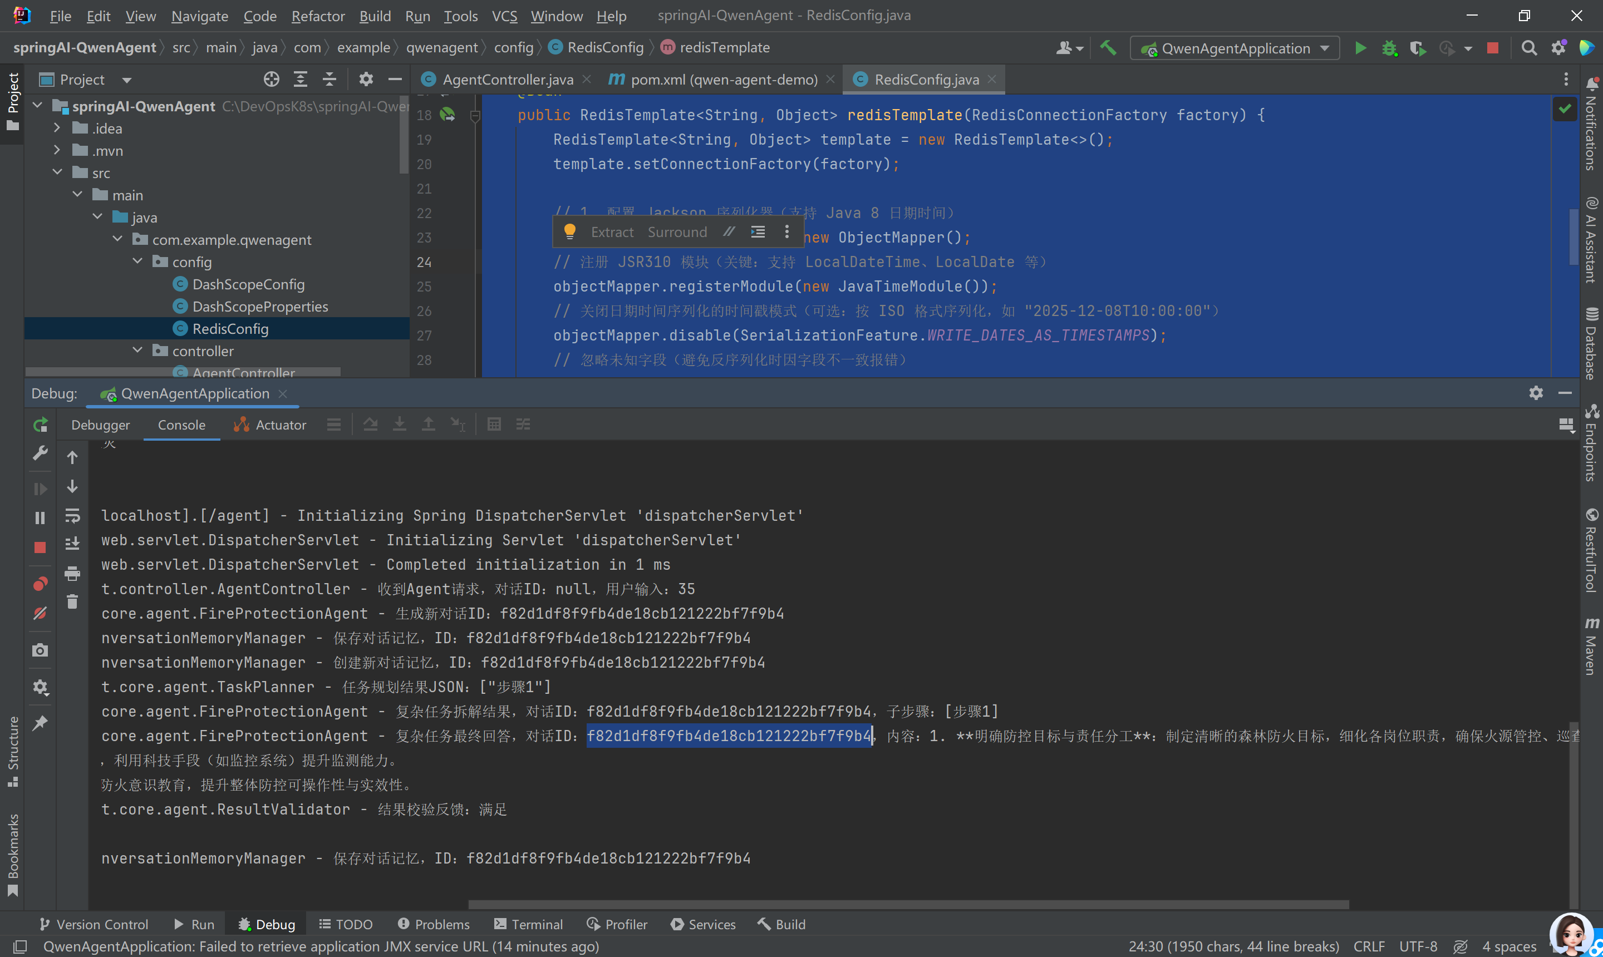Click Select Opened File target icon
Screen dimensions: 1603x957
[x=272, y=80]
